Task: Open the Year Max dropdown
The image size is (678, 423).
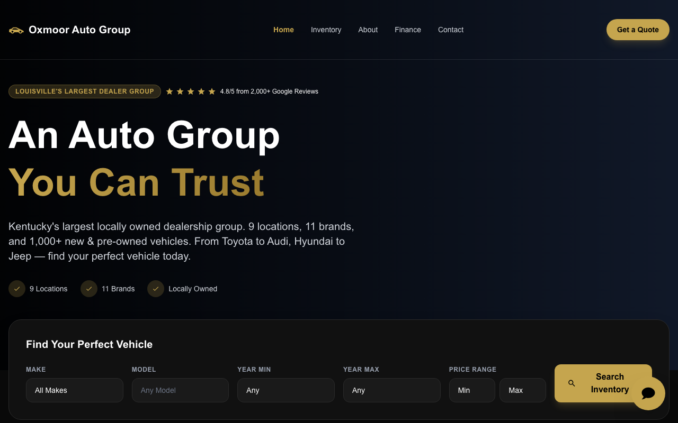Action: 392,390
